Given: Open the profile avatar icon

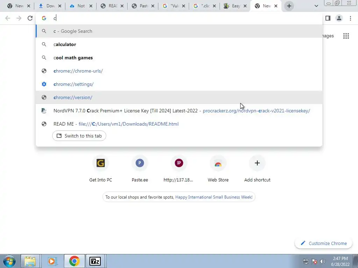Looking at the screenshot, I should (x=339, y=18).
